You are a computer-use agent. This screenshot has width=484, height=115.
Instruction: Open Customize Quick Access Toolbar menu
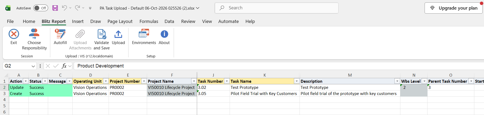coord(90,8)
